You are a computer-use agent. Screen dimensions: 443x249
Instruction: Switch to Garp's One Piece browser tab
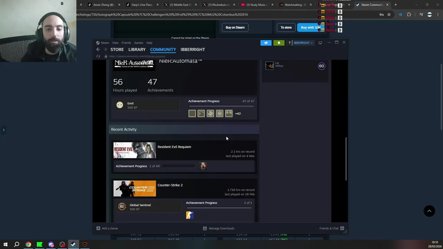[x=141, y=5]
